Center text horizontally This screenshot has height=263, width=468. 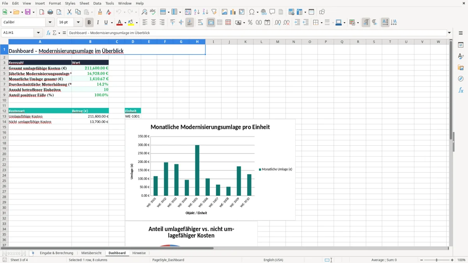154,23
